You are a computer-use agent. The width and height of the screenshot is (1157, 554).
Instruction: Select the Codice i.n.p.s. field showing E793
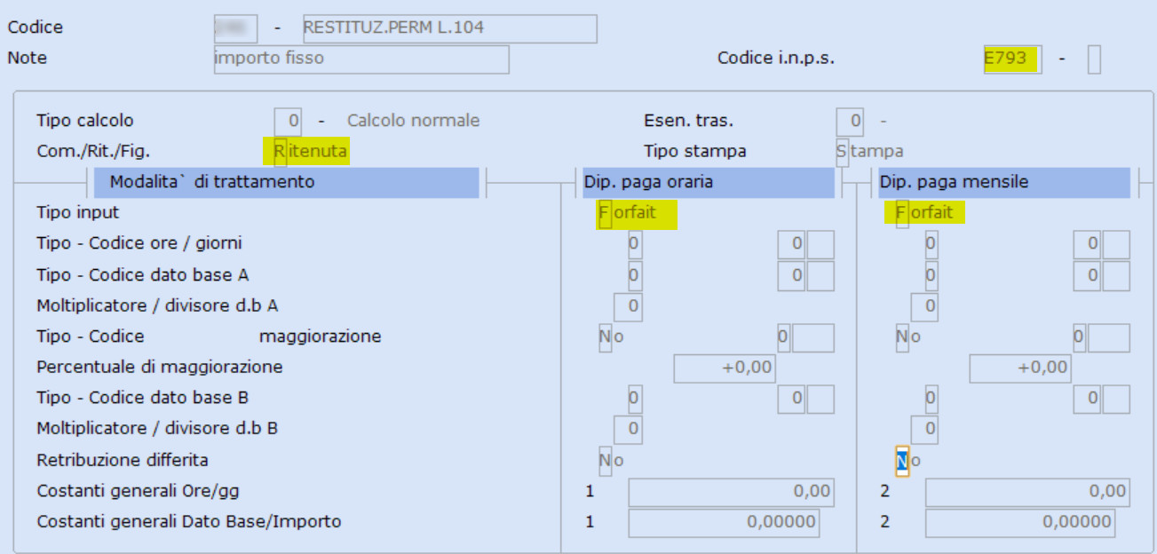tap(1012, 59)
